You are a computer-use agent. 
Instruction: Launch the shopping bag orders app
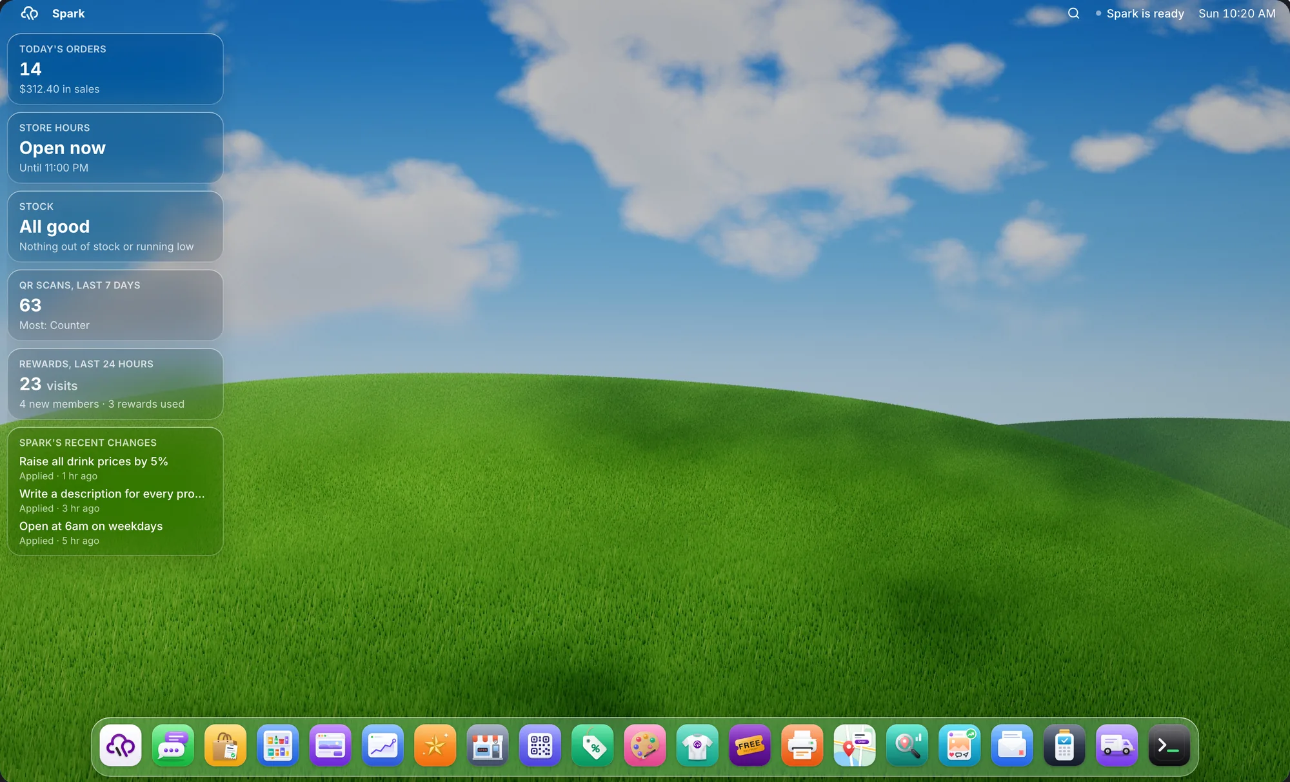(x=225, y=745)
